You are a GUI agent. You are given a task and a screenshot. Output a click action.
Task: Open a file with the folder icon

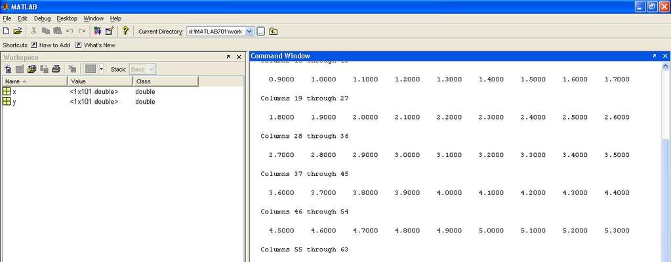tap(17, 31)
